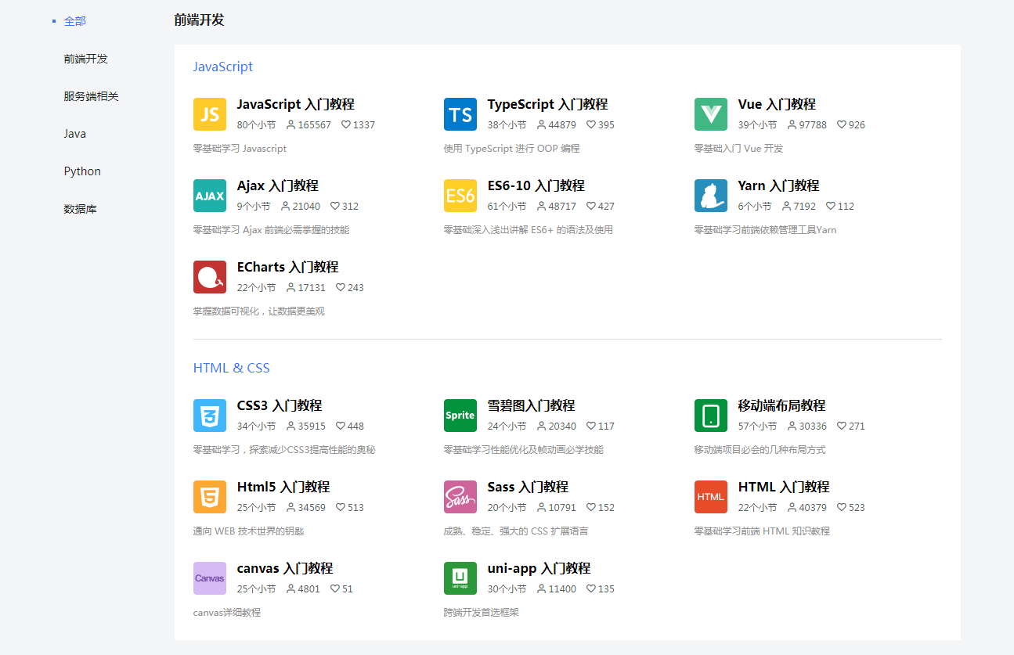Image resolution: width=1014 pixels, height=655 pixels.
Task: Open the 服务端相关 sidebar category
Action: coord(91,96)
